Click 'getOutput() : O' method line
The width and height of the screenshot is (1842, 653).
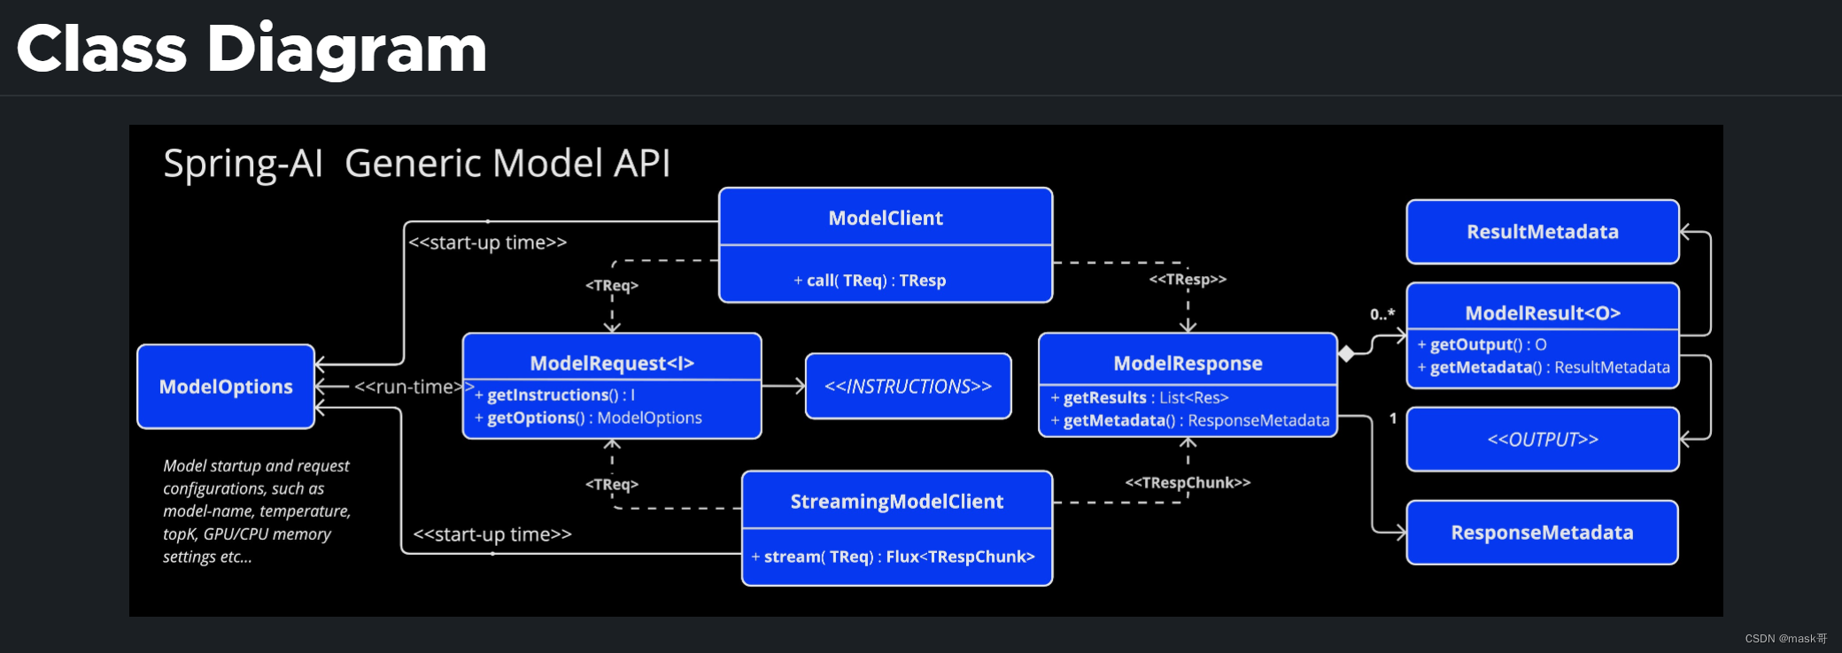click(x=1482, y=344)
